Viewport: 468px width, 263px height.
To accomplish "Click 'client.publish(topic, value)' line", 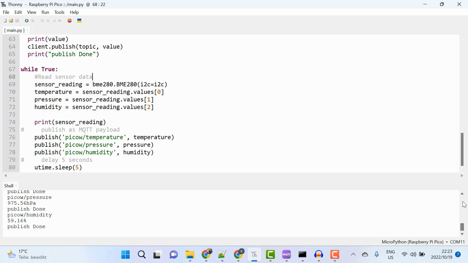I will [x=75, y=47].
